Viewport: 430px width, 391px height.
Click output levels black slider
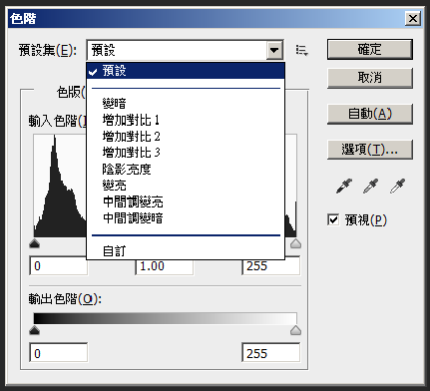tap(35, 330)
